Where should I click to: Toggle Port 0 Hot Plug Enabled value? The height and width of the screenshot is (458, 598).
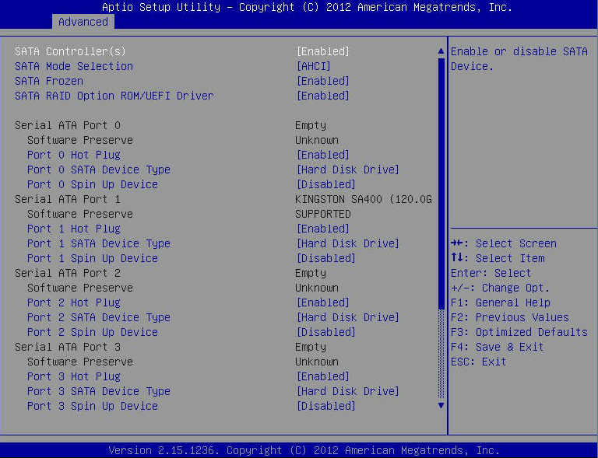[x=323, y=155]
